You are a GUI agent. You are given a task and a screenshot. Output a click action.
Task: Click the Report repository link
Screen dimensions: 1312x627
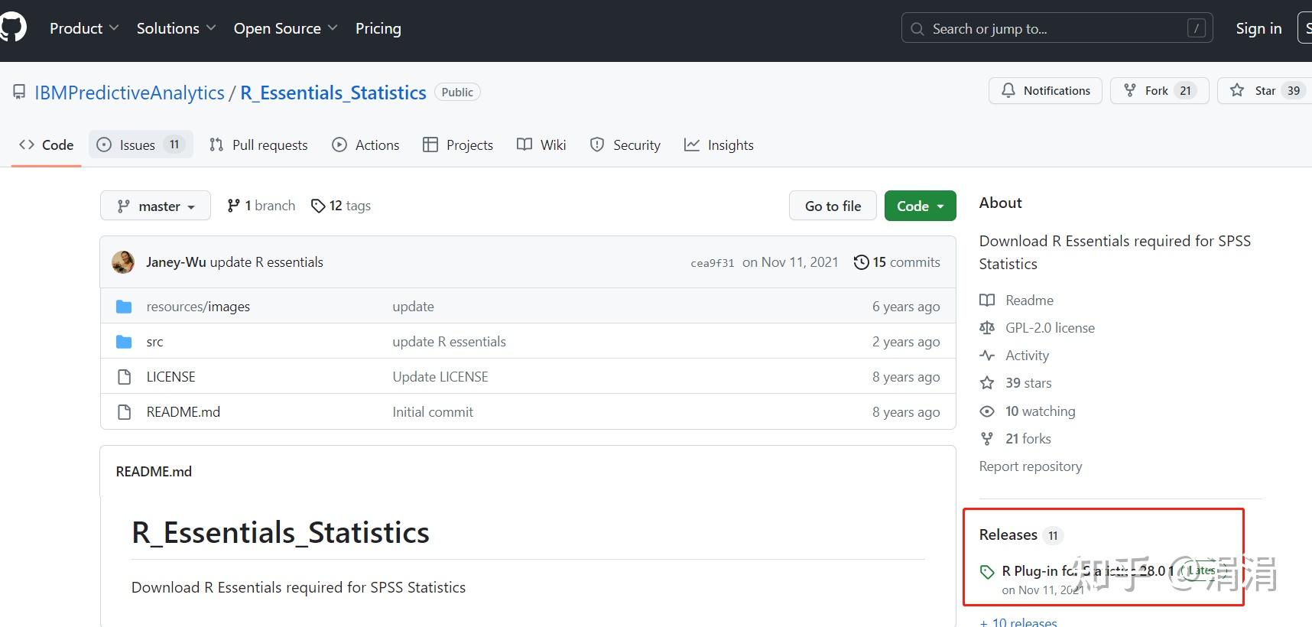[1031, 466]
